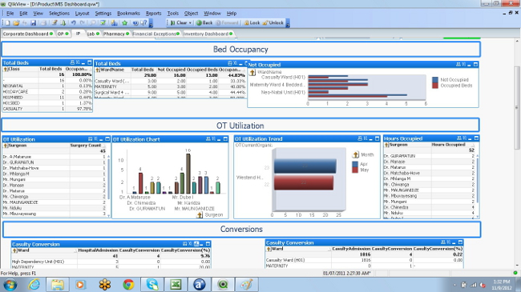
Task: Click the Help Topics toolbar icon
Action: tap(135, 23)
